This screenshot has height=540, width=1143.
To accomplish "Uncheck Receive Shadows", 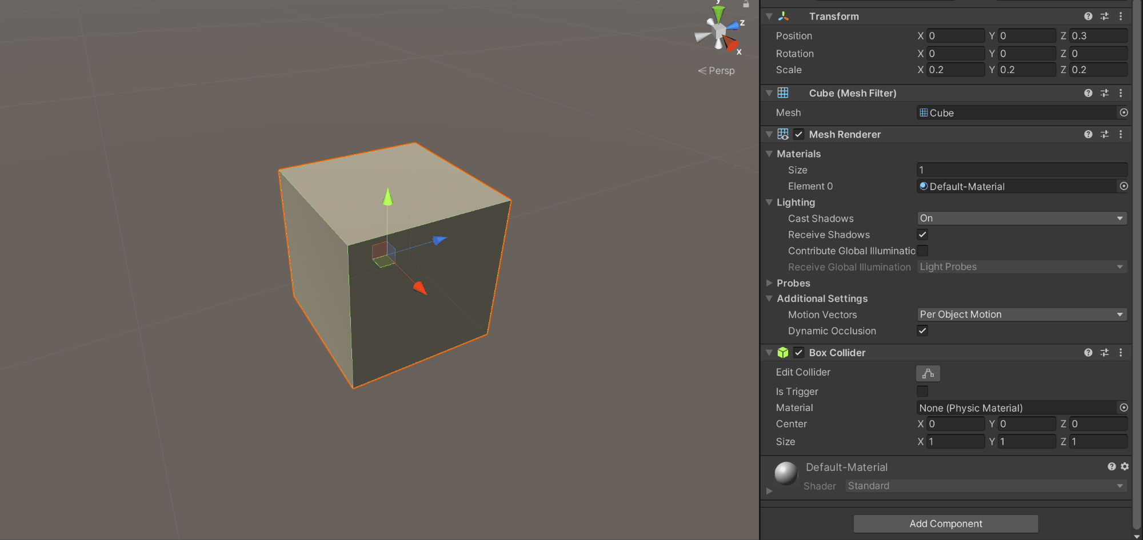I will tap(922, 234).
